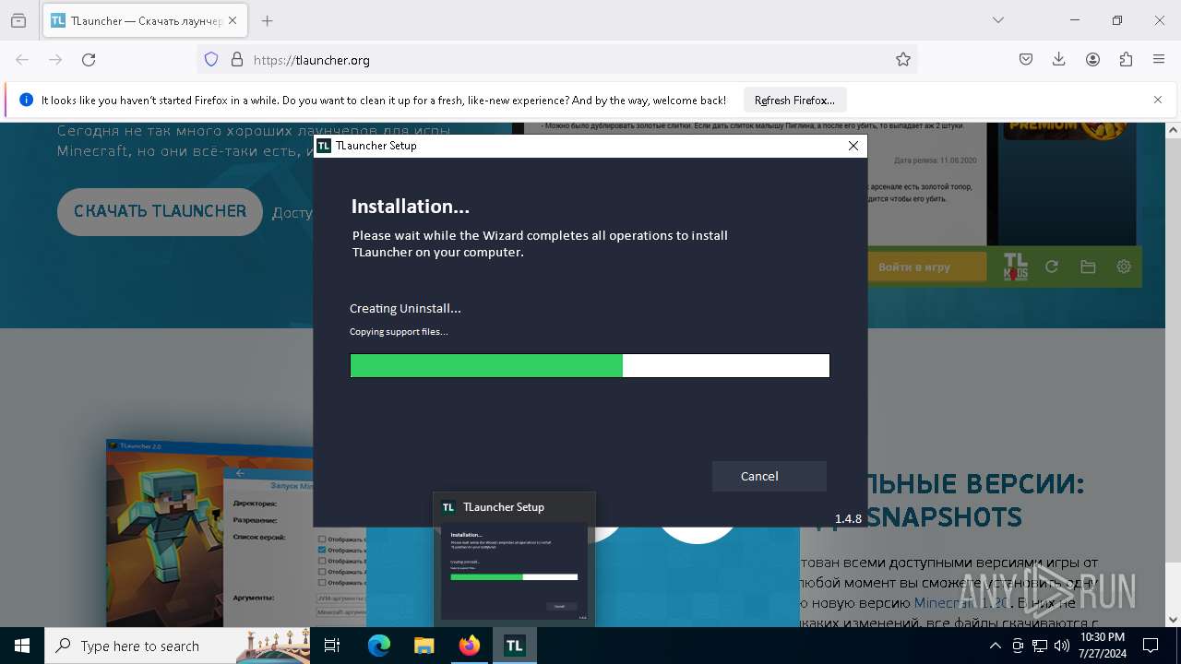
Task: Click the tracking protection shield icon
Action: click(211, 60)
